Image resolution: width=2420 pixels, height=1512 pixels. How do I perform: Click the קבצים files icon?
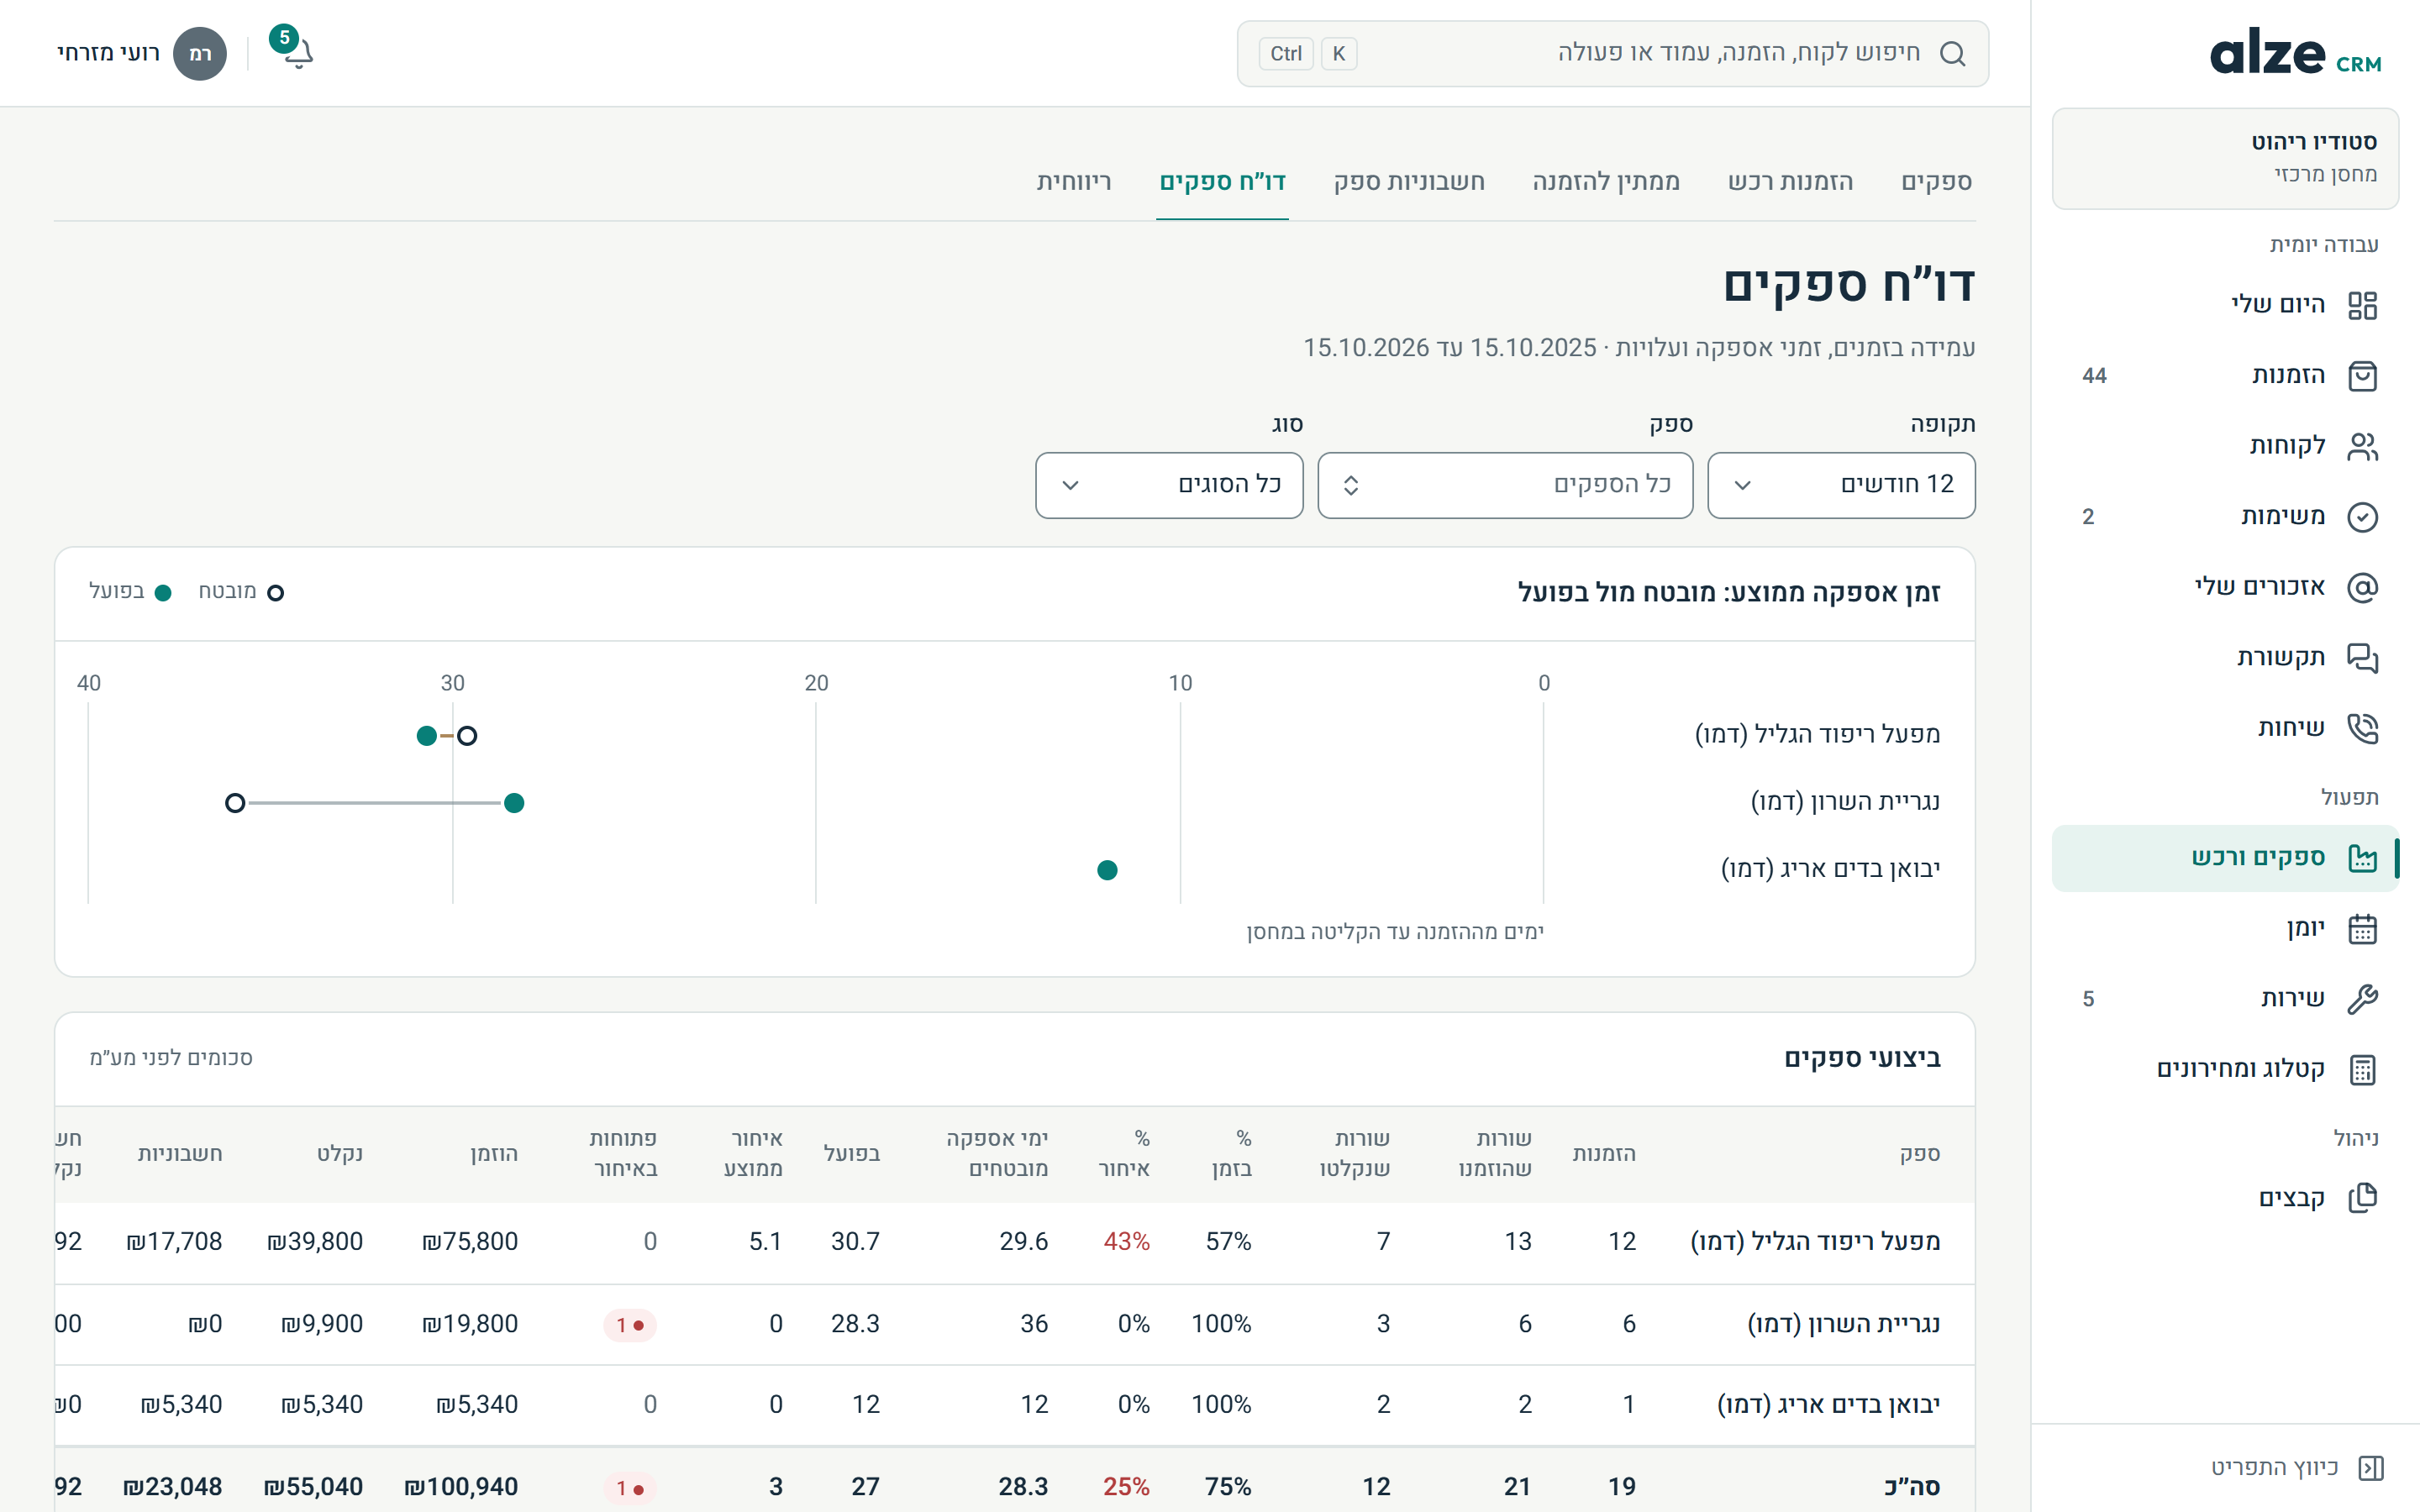2362,1198
